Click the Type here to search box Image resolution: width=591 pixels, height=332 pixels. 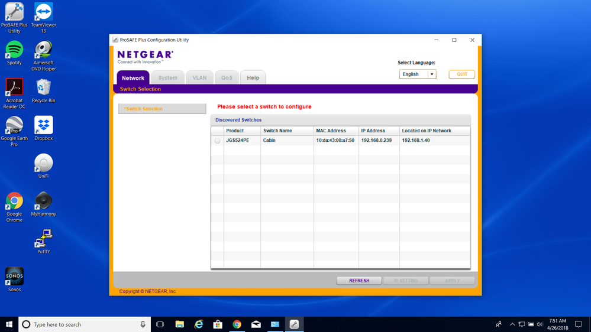[x=85, y=324]
